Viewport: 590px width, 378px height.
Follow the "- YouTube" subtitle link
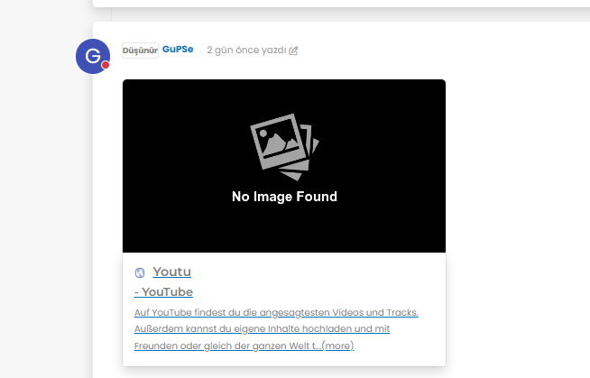(163, 291)
